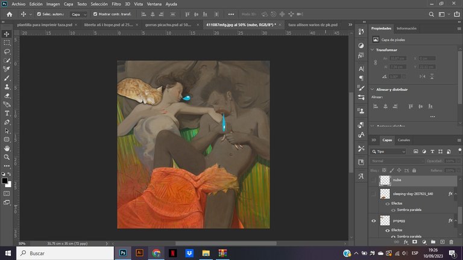This screenshot has height=260, width=463.
Task: Click more options dots in Alinear section
Action: 433,116
